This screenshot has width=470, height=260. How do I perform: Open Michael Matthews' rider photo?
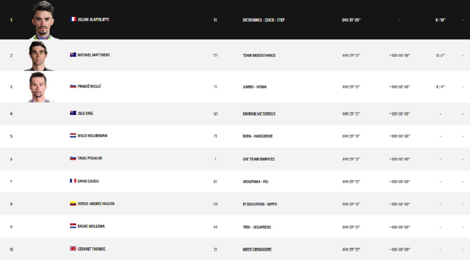[38, 55]
